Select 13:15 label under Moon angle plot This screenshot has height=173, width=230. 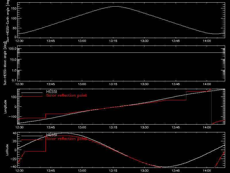click(113, 84)
